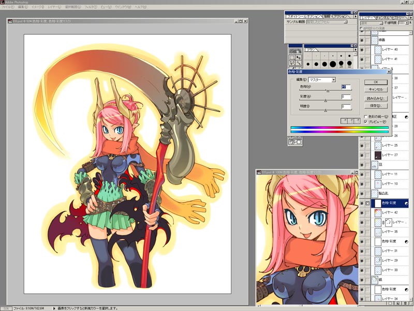Switch to the アクション (Actions) tab

(x=341, y=17)
